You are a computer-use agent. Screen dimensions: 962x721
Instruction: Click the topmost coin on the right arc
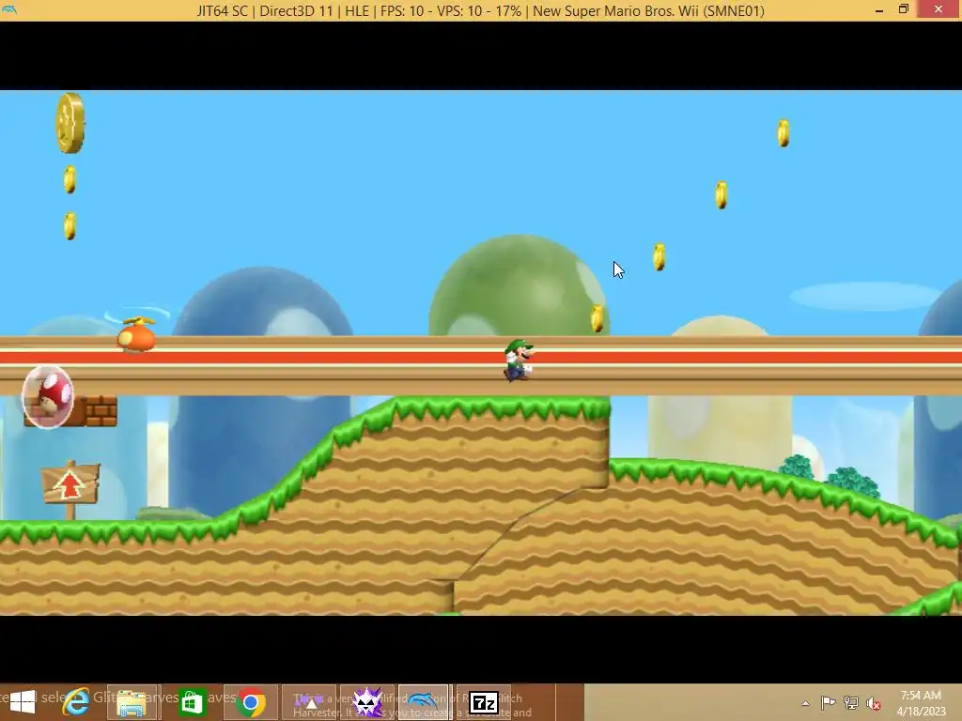coord(784,133)
